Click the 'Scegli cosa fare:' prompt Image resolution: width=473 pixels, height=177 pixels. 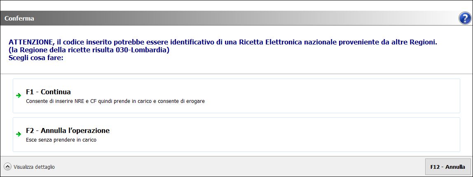pyautogui.click(x=35, y=58)
